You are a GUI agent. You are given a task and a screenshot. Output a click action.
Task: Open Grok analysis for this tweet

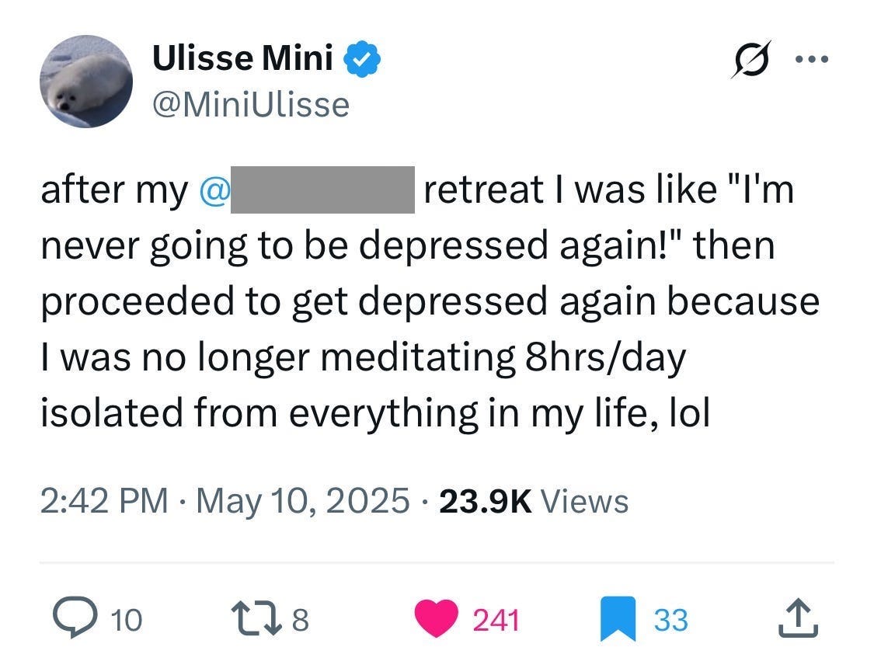[x=751, y=57]
